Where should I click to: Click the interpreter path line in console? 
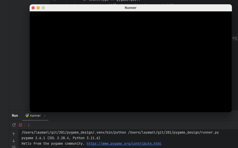point(120,132)
